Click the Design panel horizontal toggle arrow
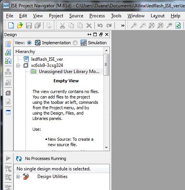The width and height of the screenshot is (185, 190). pyautogui.click(x=89, y=35)
